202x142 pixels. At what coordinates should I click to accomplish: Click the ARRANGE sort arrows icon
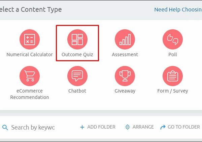point(128,127)
